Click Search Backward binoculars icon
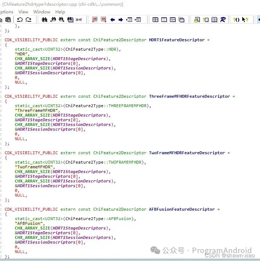Screen dimensions: 260x261 tap(53, 20)
